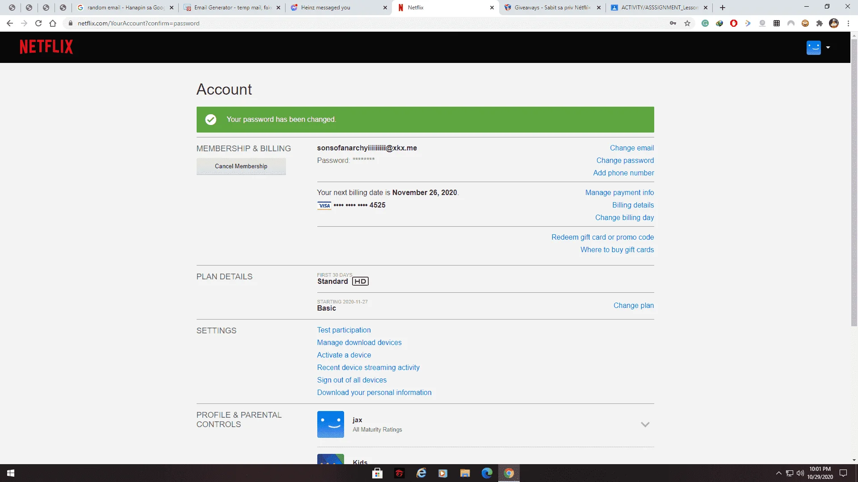Click the green Grammarly extension icon

[x=705, y=23]
